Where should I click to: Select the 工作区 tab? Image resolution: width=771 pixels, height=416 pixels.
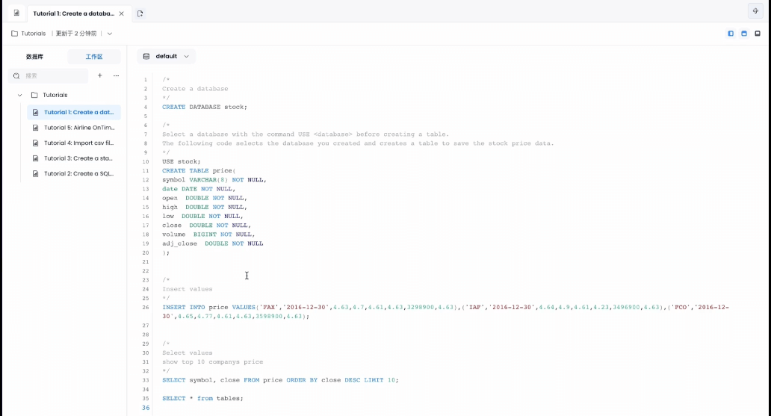[x=93, y=57]
